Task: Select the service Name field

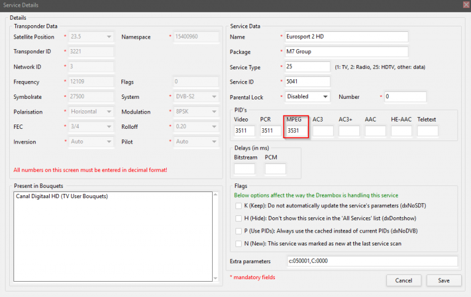Action: point(347,37)
